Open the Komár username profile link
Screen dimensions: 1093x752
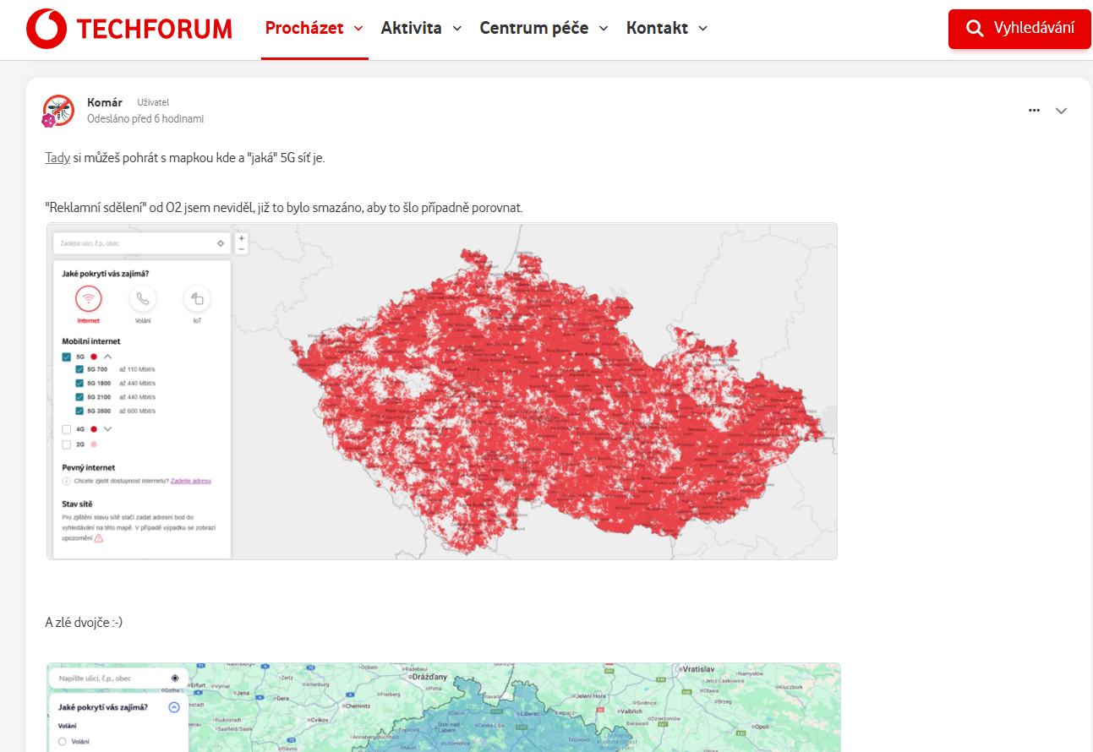[105, 102]
